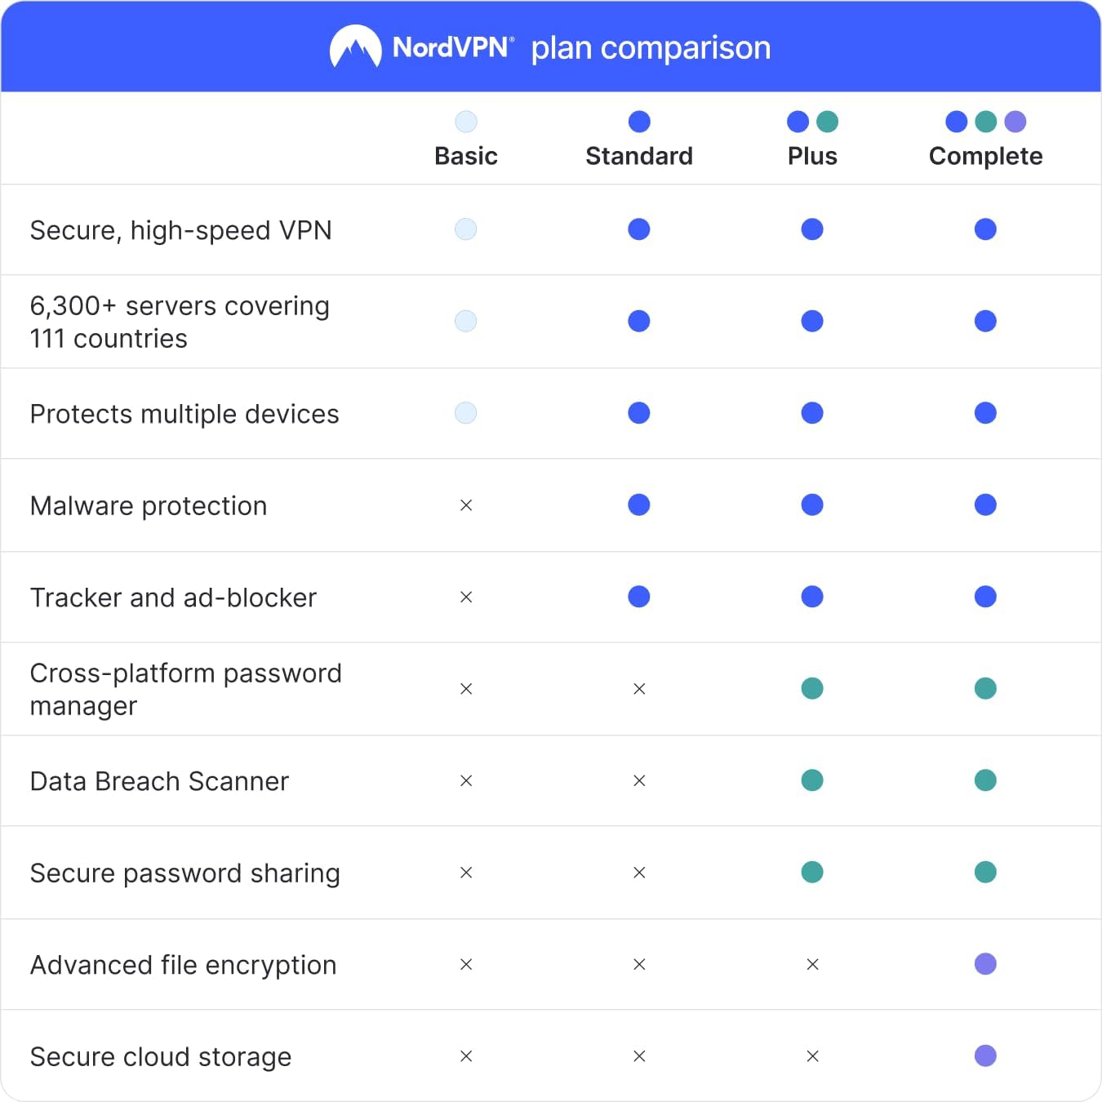This screenshot has width=1102, height=1102.
Task: Click the X for Basic Secure cloud storage
Action: (x=466, y=1056)
